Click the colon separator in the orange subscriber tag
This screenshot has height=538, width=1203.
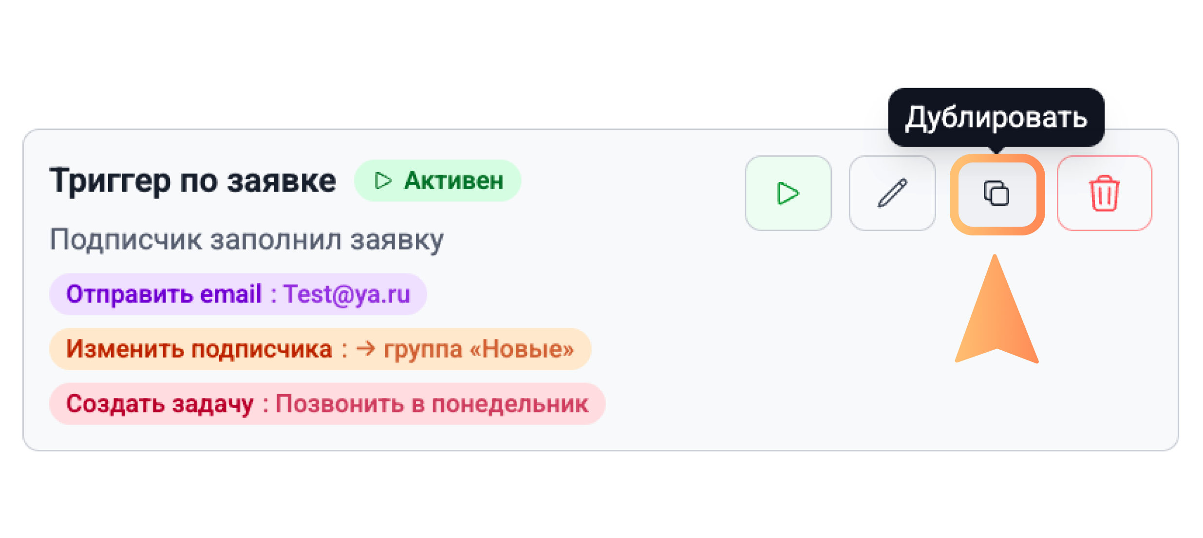coord(344,349)
